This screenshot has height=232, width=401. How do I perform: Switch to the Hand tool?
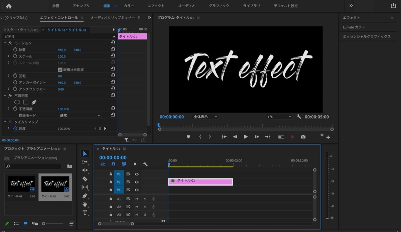[85, 204]
